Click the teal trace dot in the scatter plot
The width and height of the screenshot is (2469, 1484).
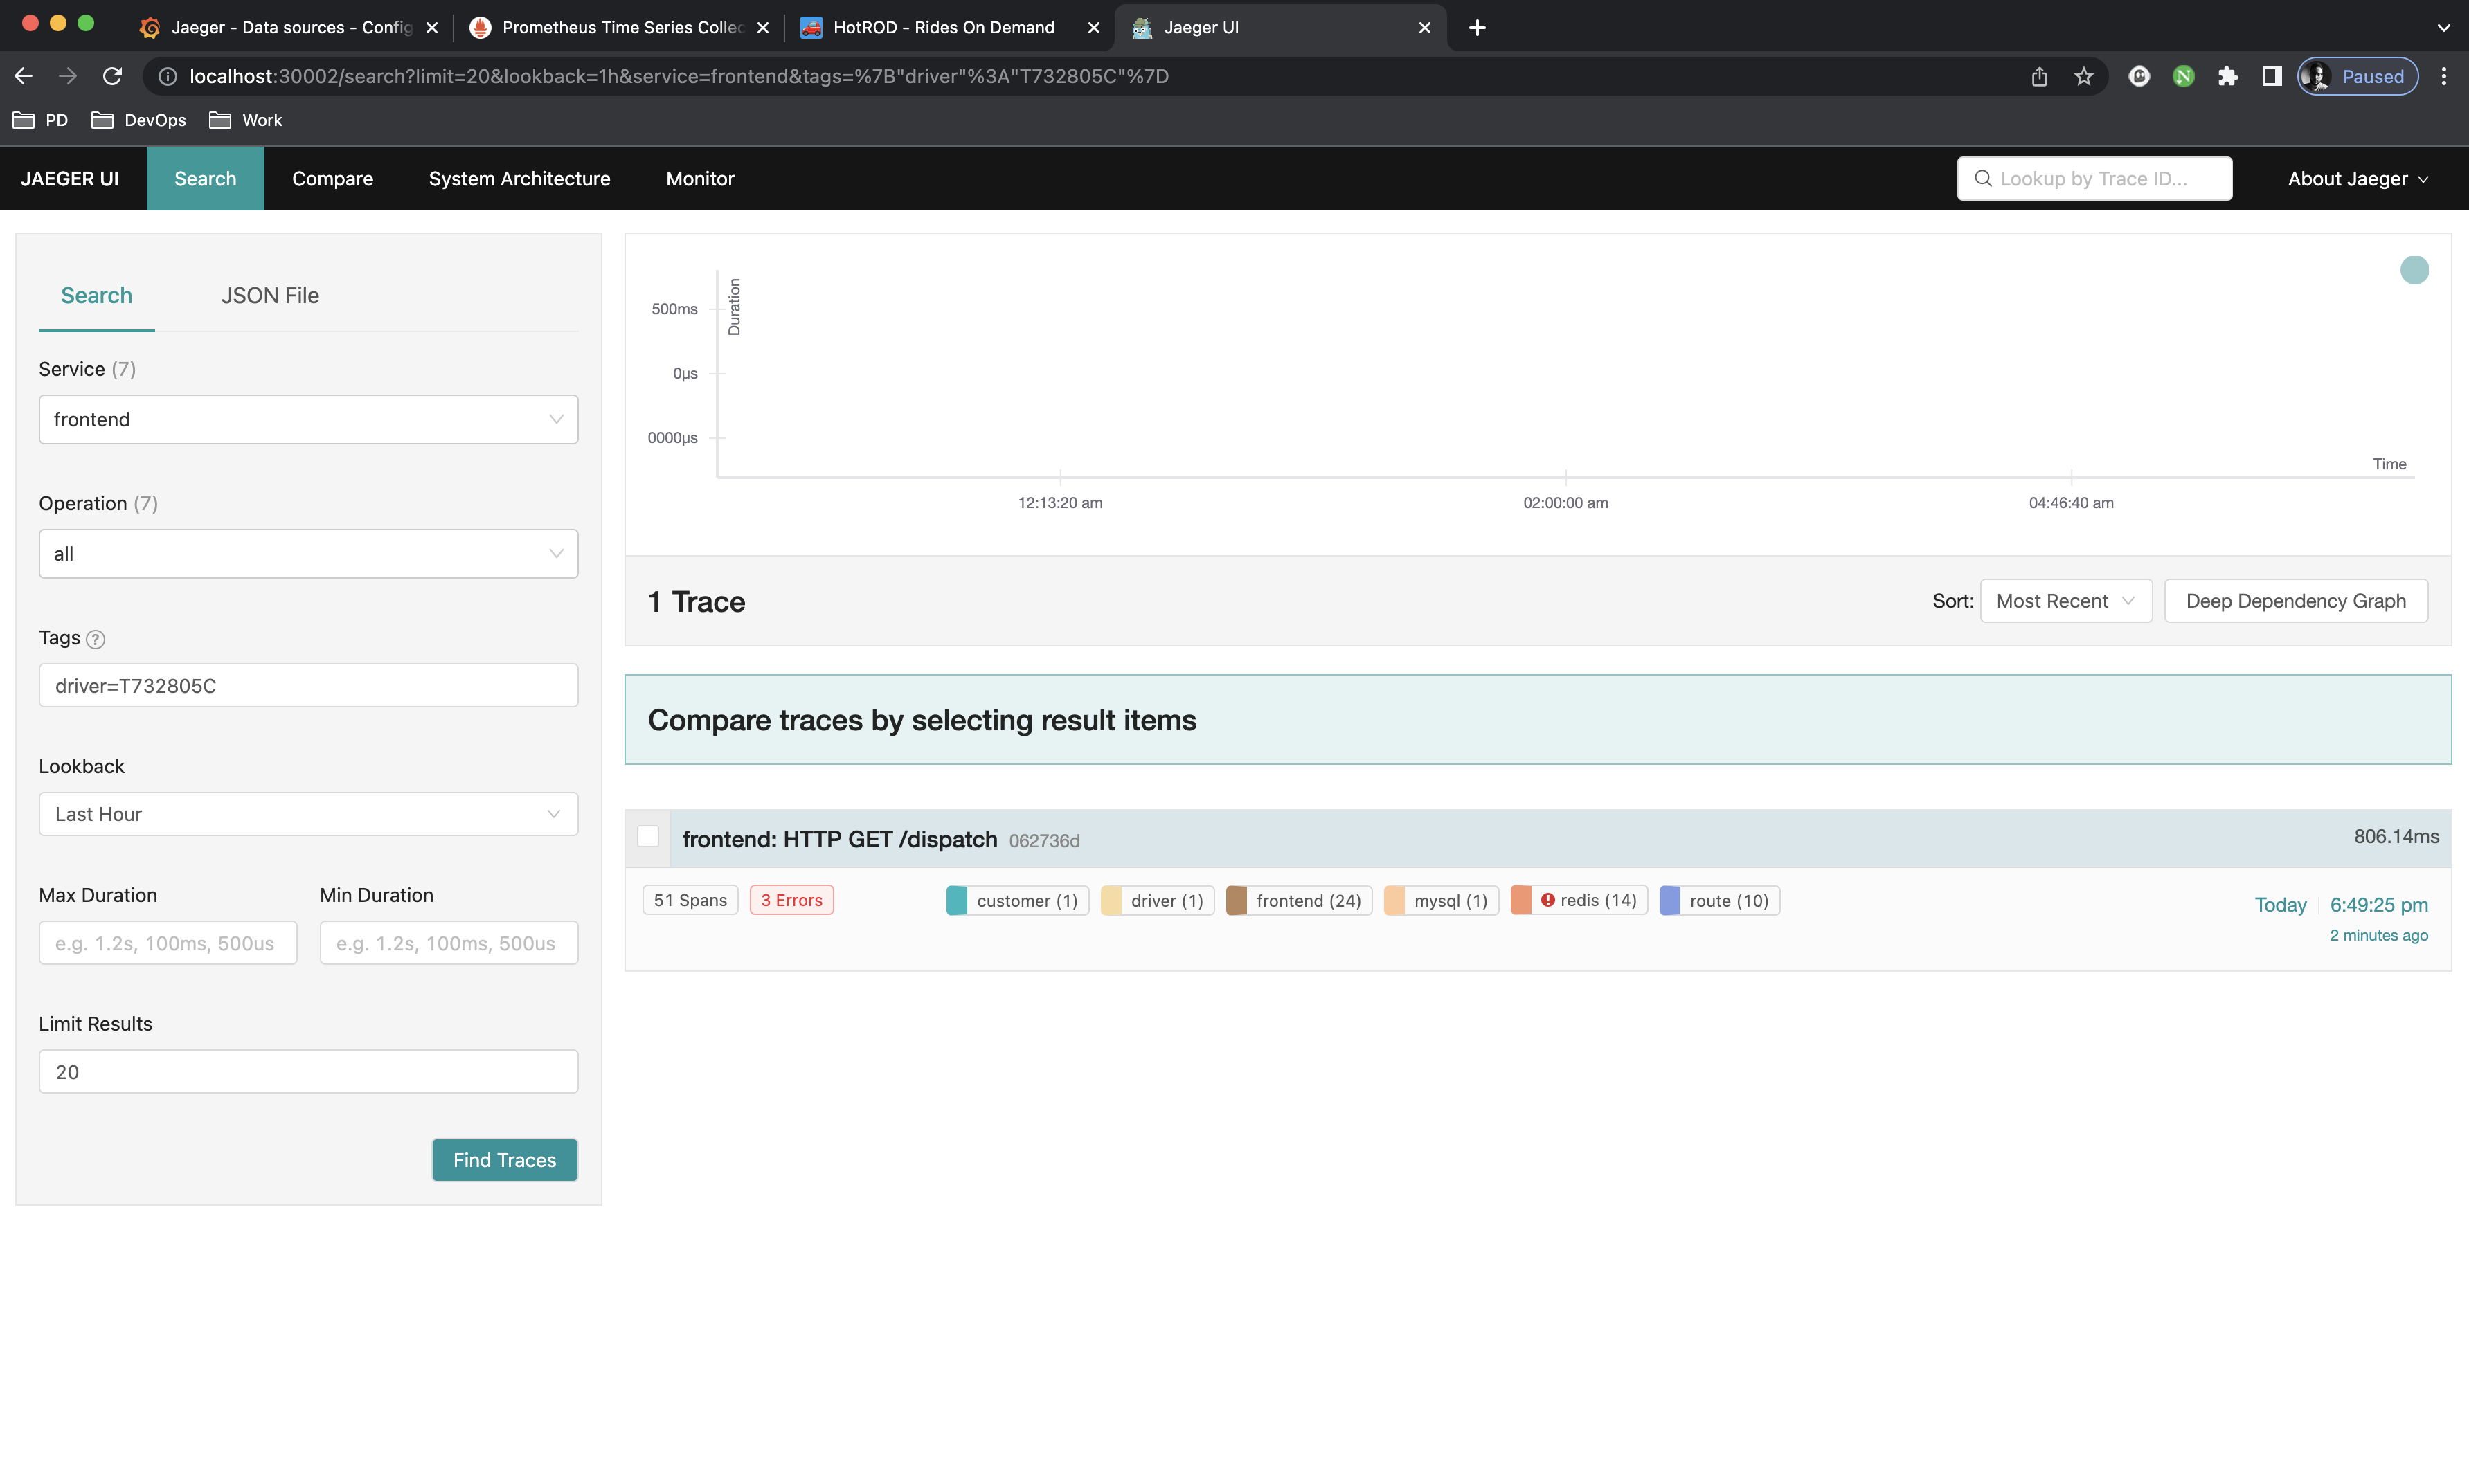2414,270
